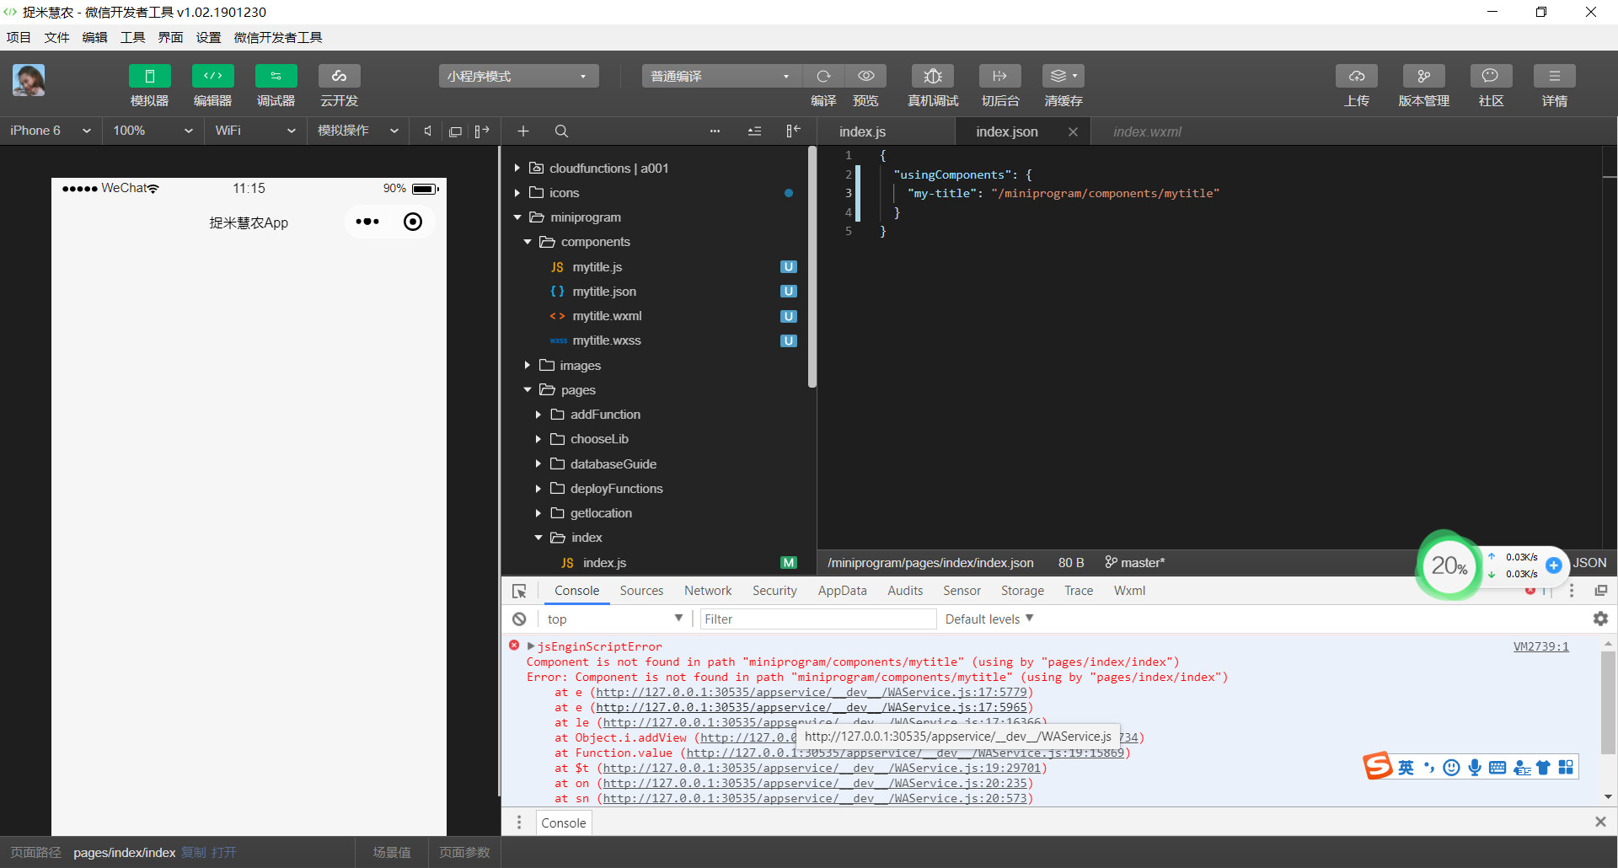Expand the icons folder
Image resolution: width=1618 pixels, height=868 pixels.
tap(564, 192)
